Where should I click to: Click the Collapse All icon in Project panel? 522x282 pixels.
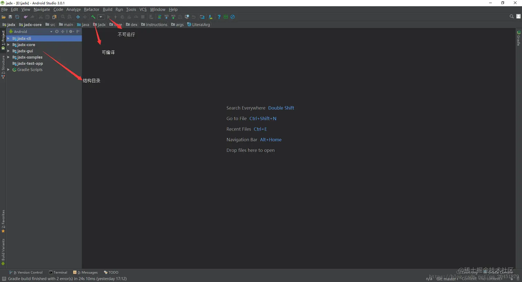(62, 31)
